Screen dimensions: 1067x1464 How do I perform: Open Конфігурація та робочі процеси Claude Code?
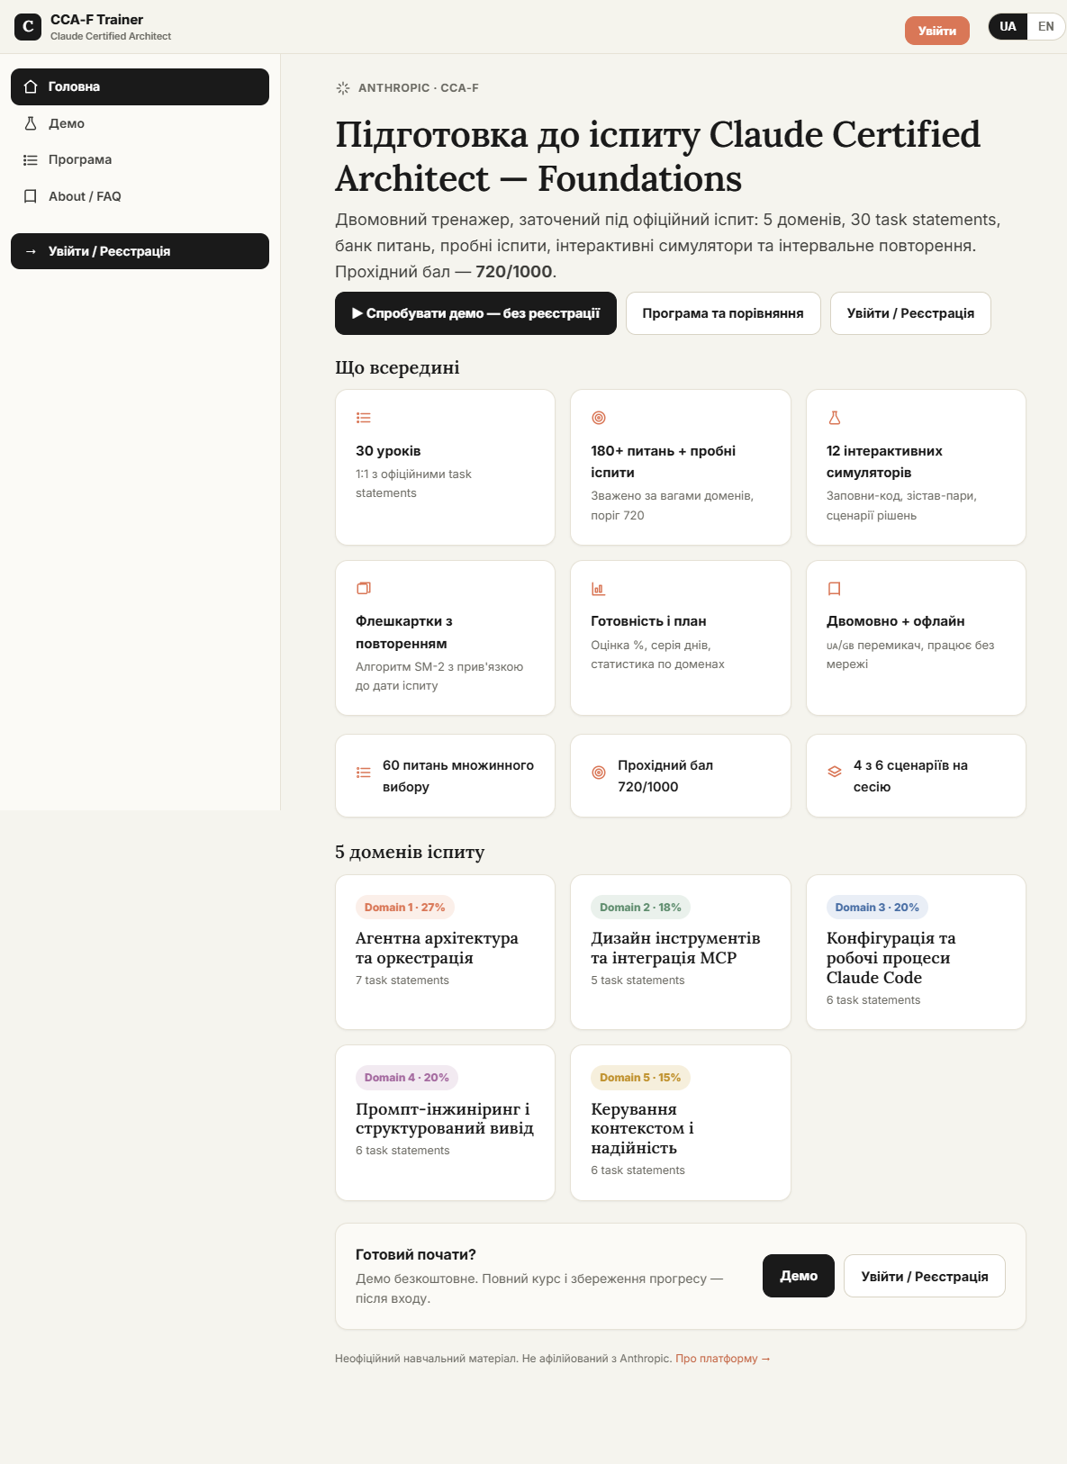click(x=916, y=952)
